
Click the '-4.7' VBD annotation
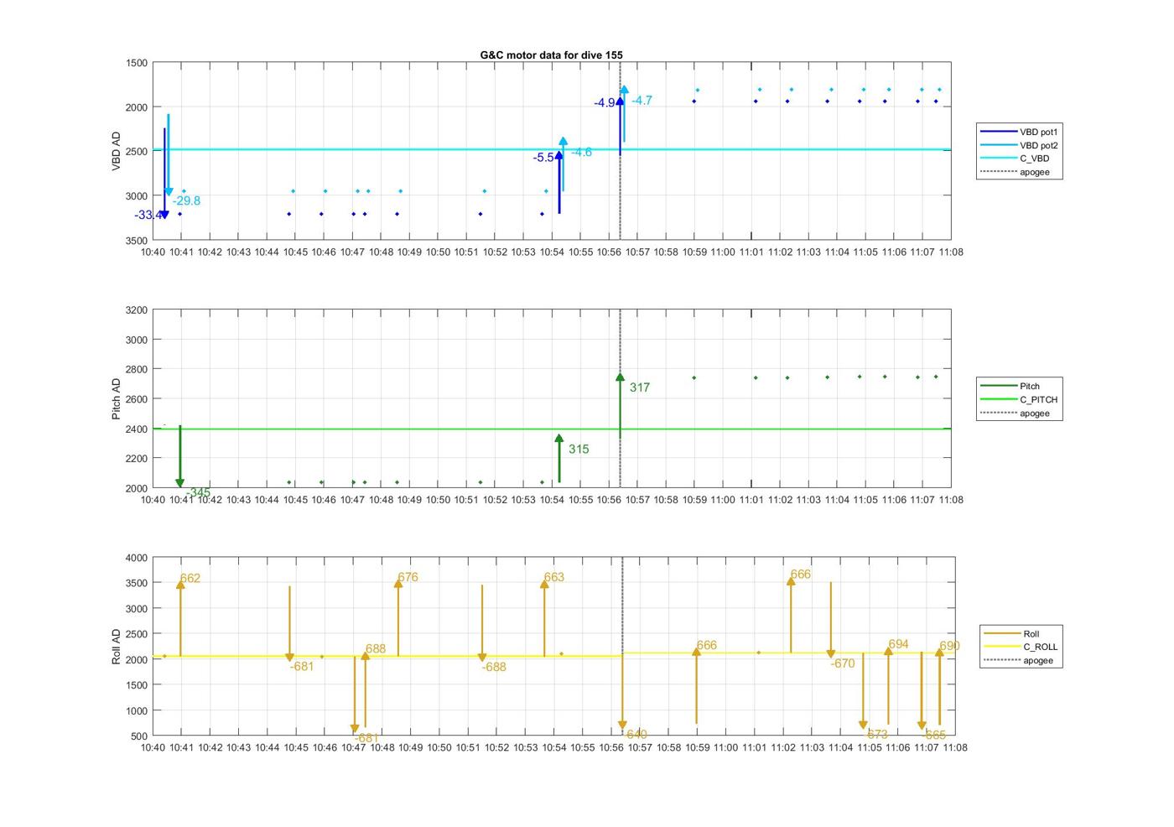click(x=642, y=100)
